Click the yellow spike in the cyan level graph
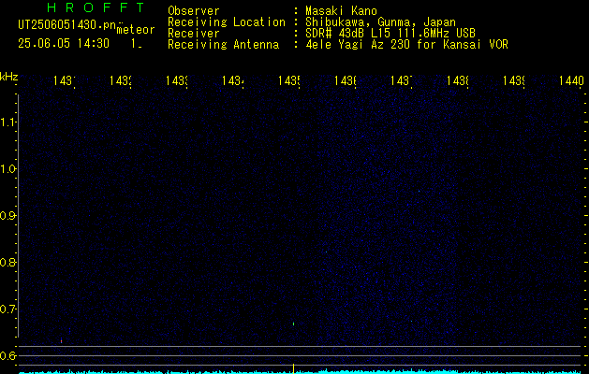 pos(293,367)
